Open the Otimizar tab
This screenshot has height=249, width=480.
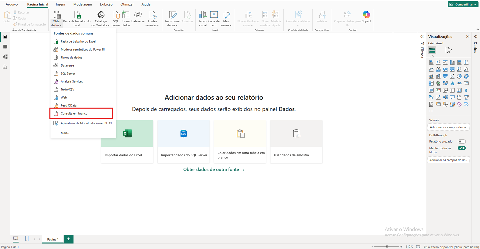(127, 4)
